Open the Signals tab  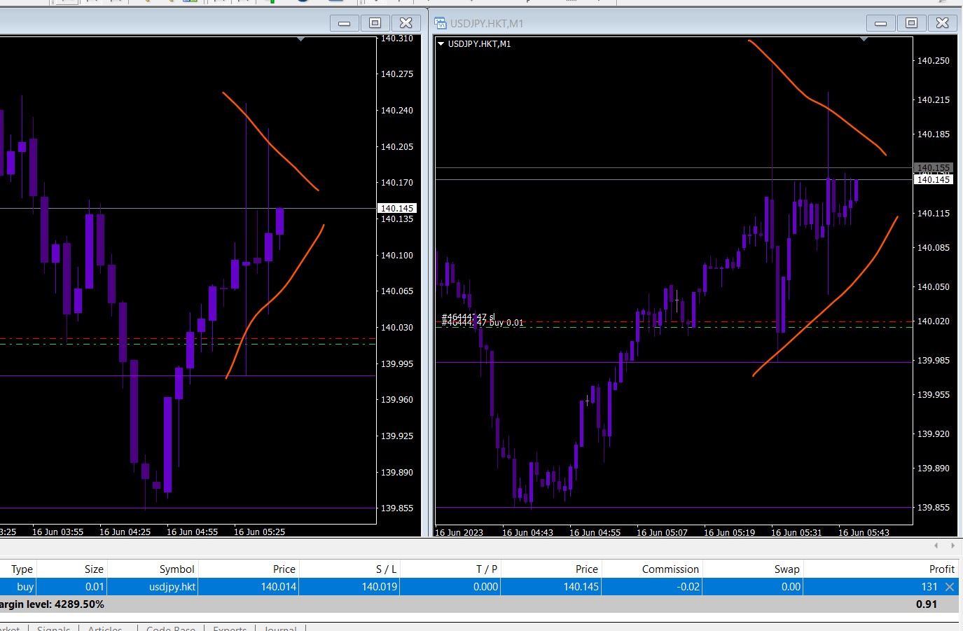click(x=53, y=627)
